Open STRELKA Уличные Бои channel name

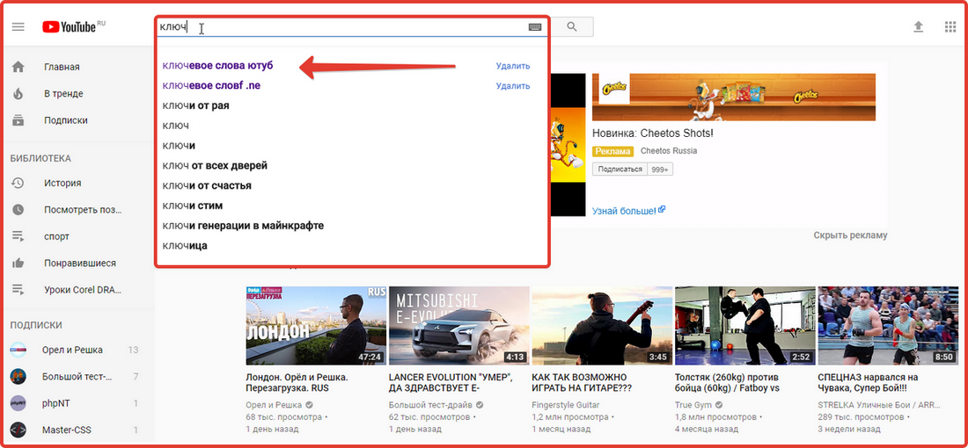[879, 405]
